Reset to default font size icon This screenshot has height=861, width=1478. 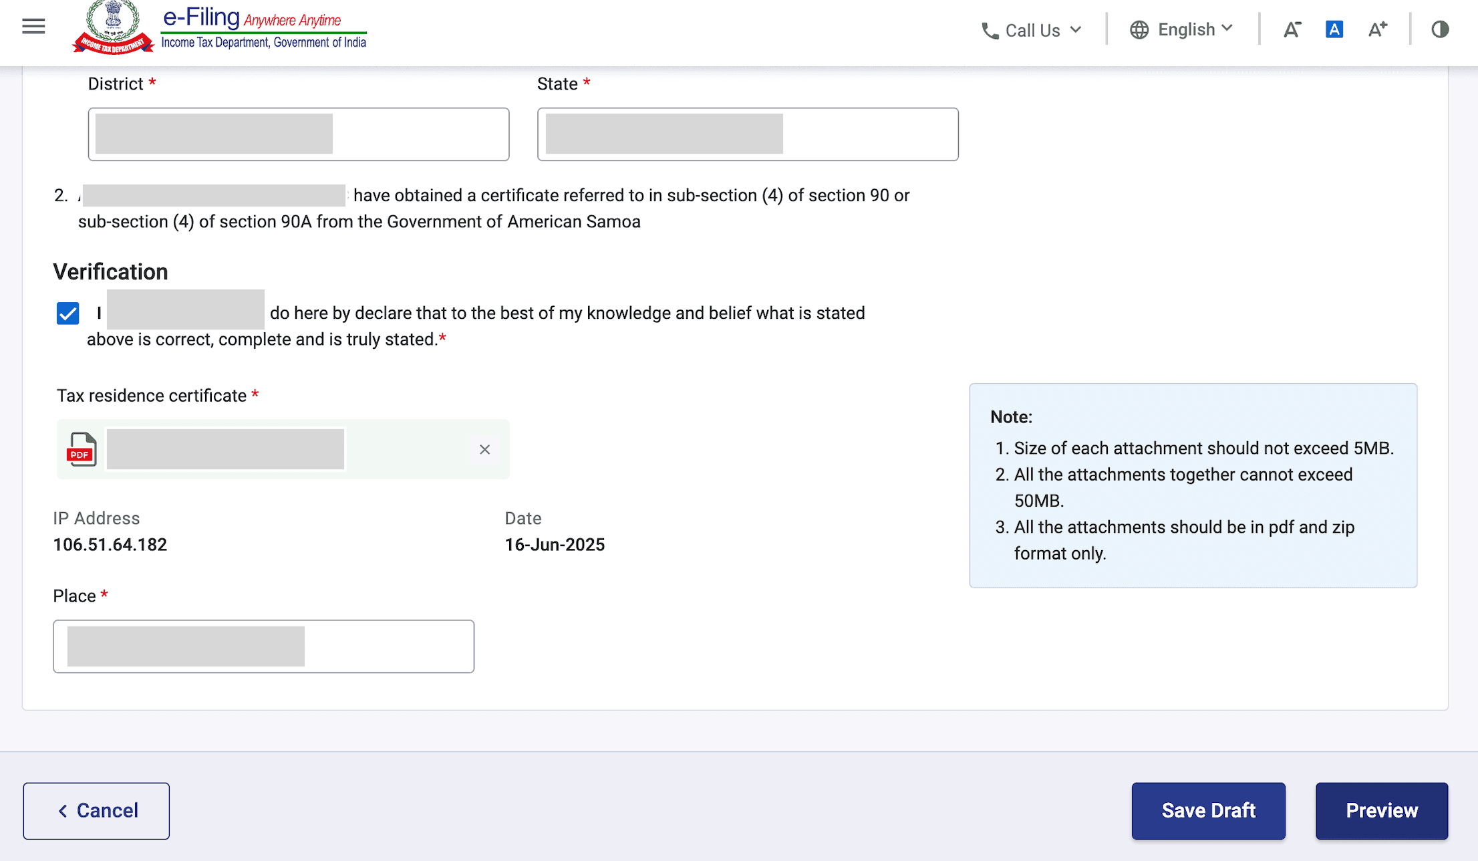(x=1334, y=30)
